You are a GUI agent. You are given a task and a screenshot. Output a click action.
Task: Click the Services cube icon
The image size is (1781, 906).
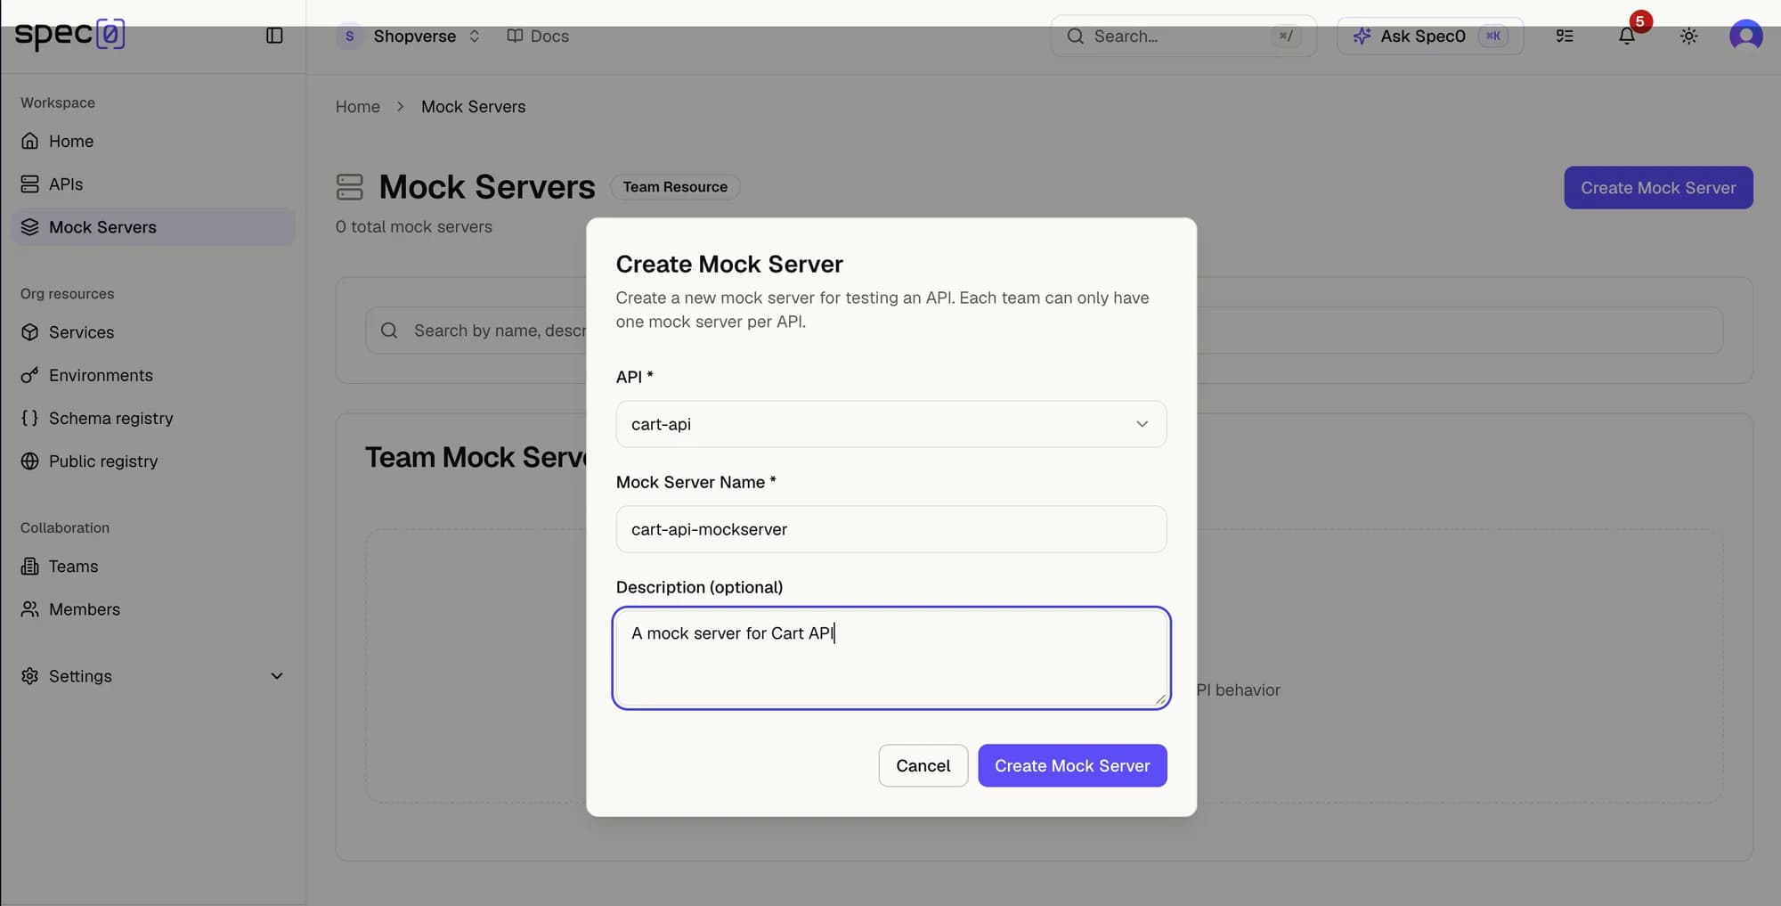(29, 332)
